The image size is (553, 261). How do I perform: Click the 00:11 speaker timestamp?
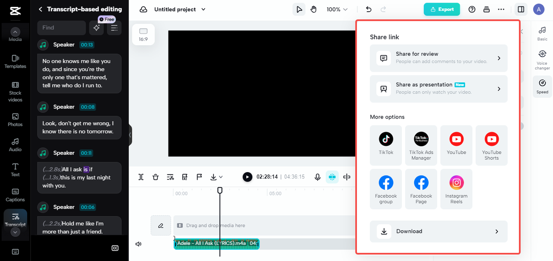coord(86,153)
